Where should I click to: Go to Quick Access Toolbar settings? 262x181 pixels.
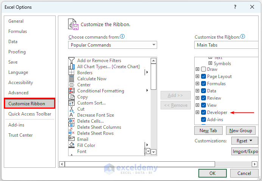(x=30, y=114)
